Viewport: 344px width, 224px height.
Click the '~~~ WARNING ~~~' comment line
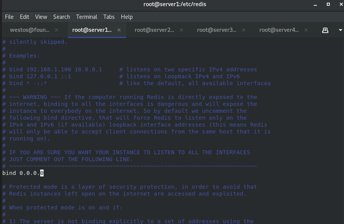click(129, 97)
